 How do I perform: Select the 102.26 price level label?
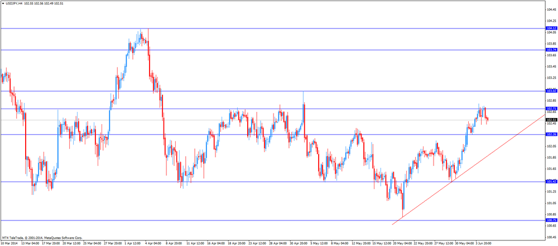[551, 135]
